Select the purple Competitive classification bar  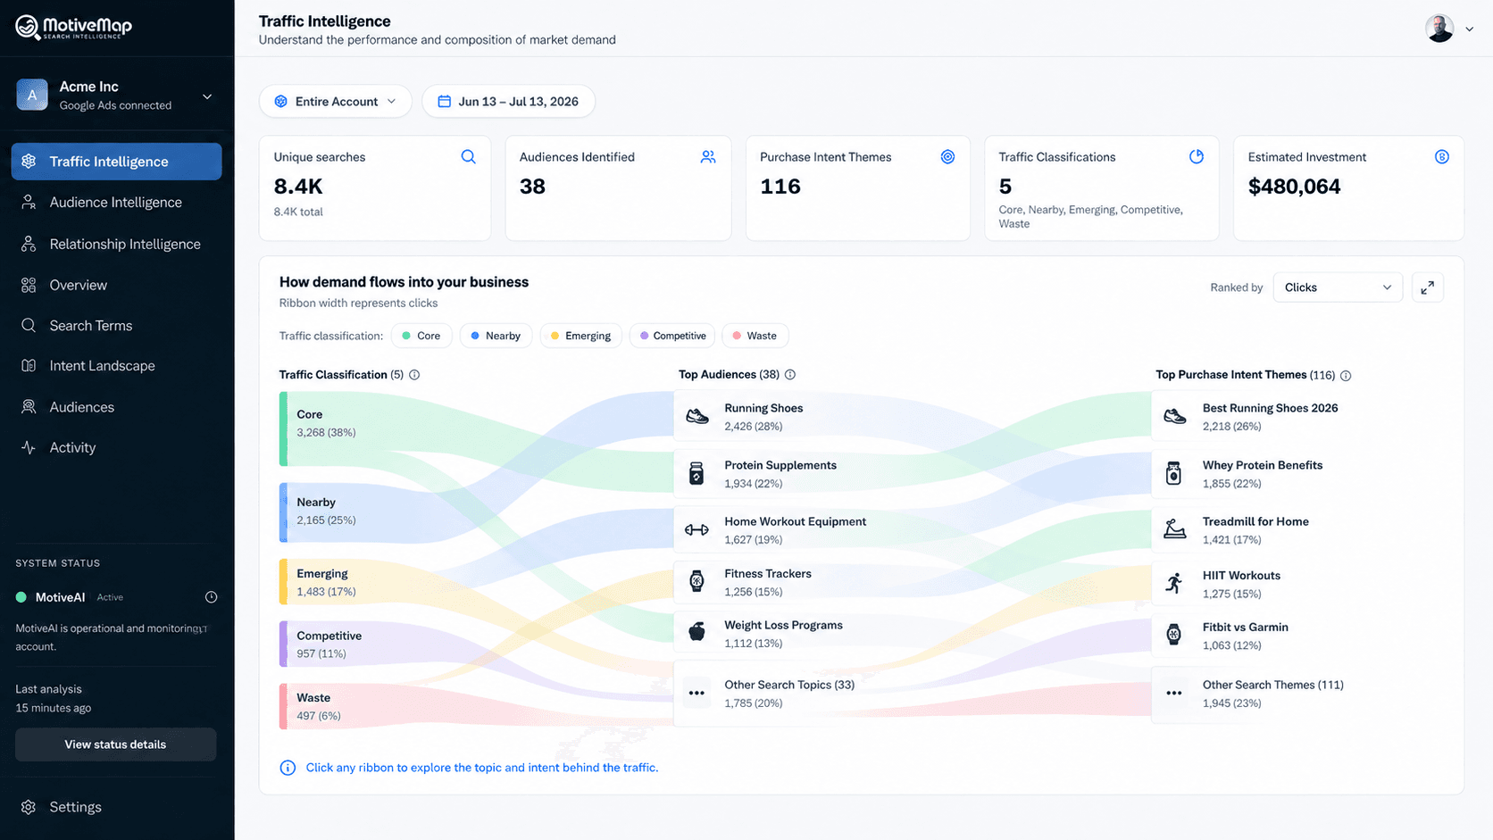pos(283,644)
